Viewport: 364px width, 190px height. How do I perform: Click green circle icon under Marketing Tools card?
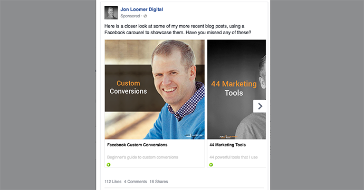pos(211,165)
